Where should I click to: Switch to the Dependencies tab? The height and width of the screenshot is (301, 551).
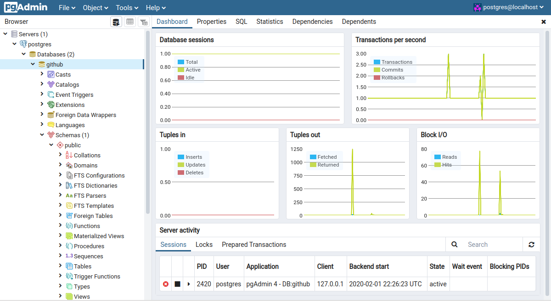[x=312, y=22]
